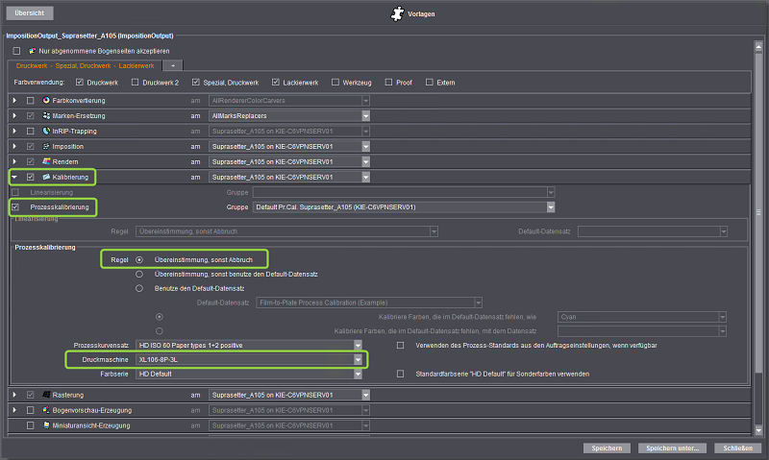
Task: Enable the Druckwerk 2 checkbox
Action: coord(133,83)
